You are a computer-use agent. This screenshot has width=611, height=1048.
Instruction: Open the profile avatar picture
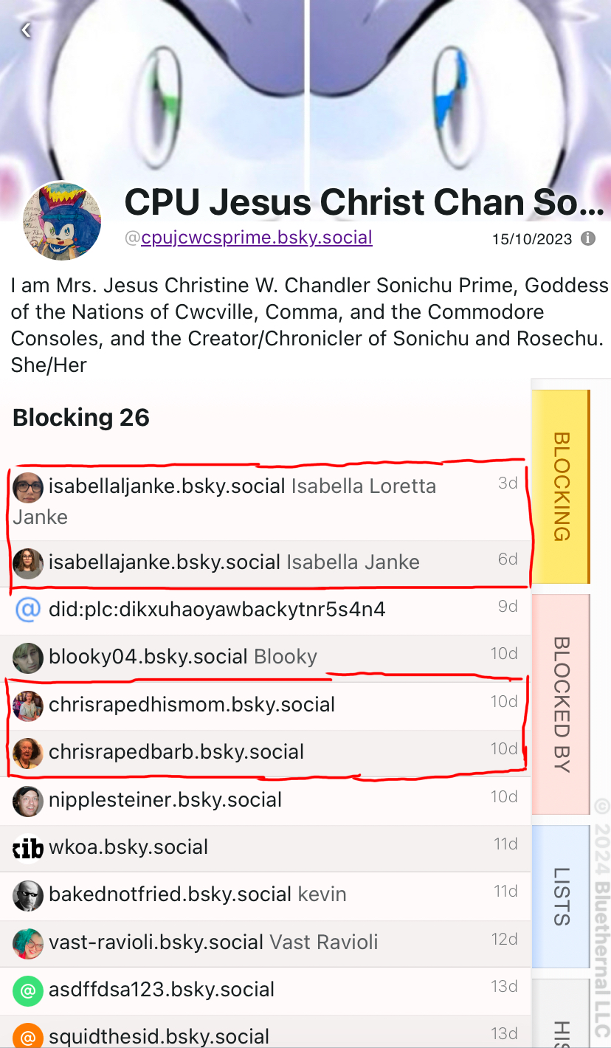point(62,221)
